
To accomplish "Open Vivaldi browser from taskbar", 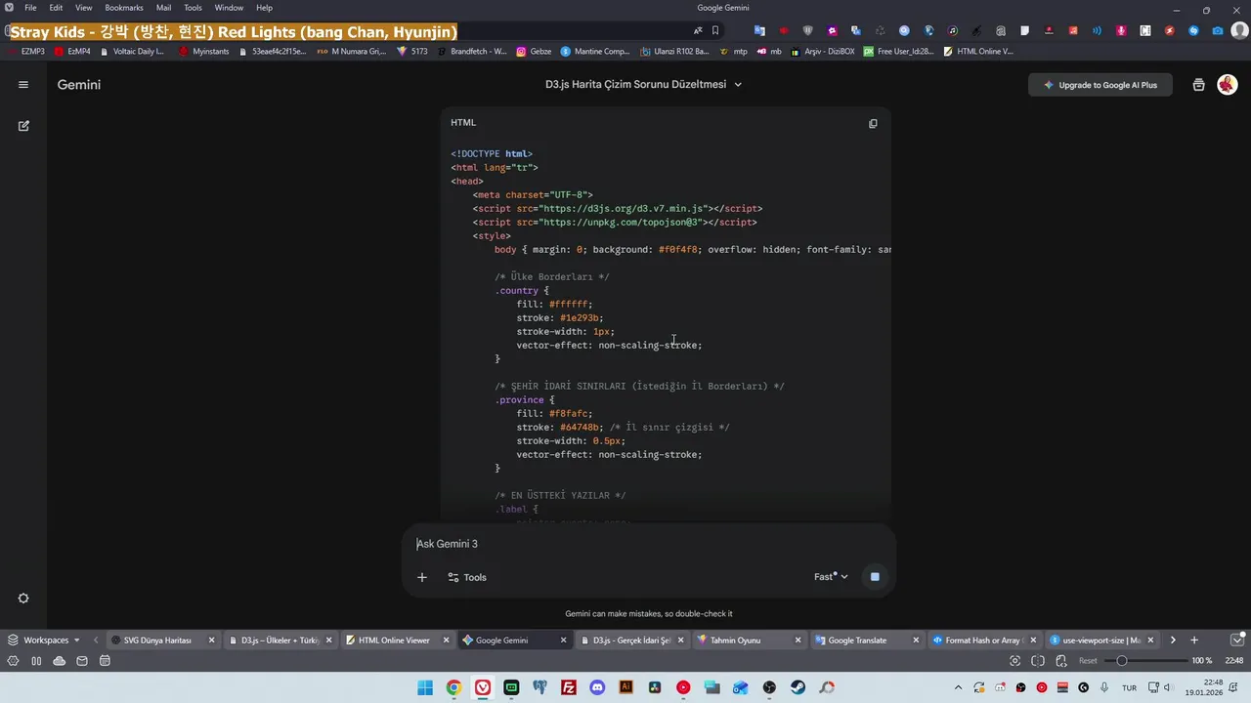I will (483, 687).
